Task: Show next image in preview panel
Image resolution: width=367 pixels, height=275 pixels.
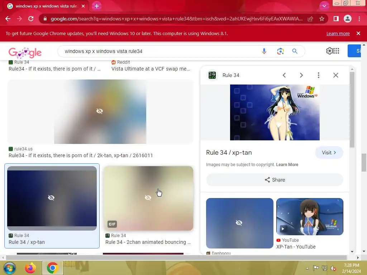Action: [x=301, y=75]
